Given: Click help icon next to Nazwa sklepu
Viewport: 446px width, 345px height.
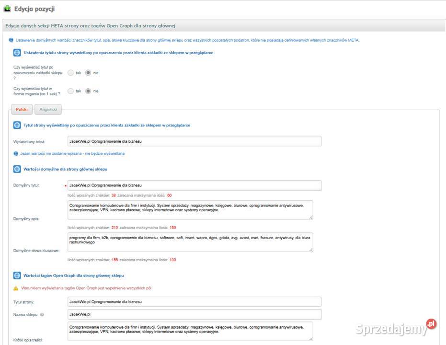Looking at the screenshot, I should 42,314.
